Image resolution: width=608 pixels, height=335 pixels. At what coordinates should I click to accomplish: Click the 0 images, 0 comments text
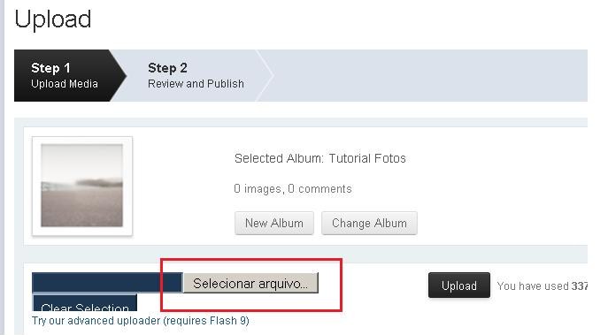coord(293,188)
